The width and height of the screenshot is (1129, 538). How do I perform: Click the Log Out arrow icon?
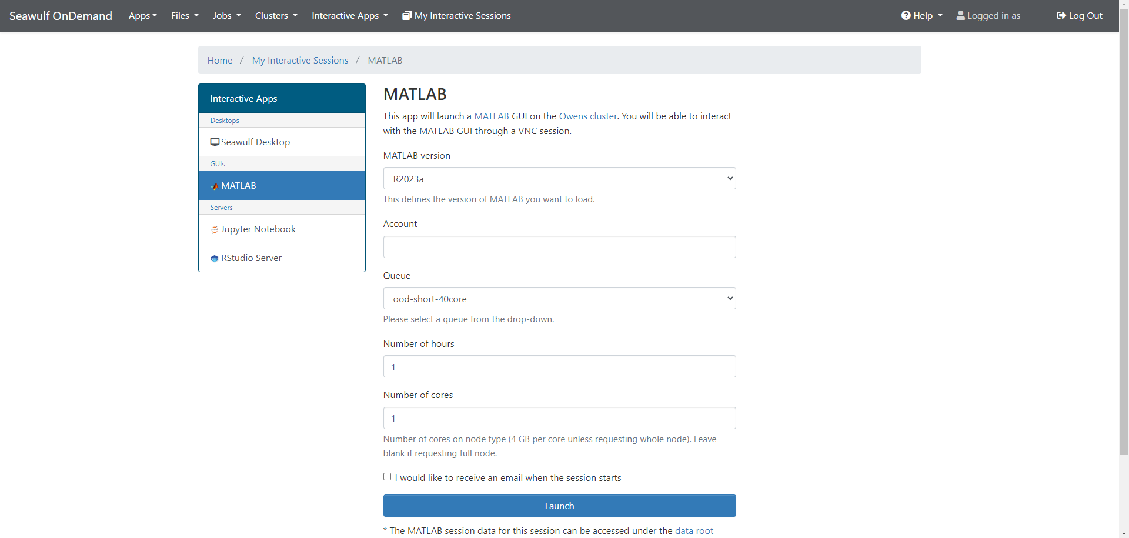pyautogui.click(x=1061, y=15)
